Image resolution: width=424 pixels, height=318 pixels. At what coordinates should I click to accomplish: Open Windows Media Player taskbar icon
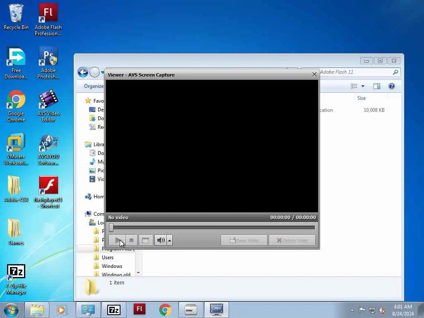coord(61,310)
